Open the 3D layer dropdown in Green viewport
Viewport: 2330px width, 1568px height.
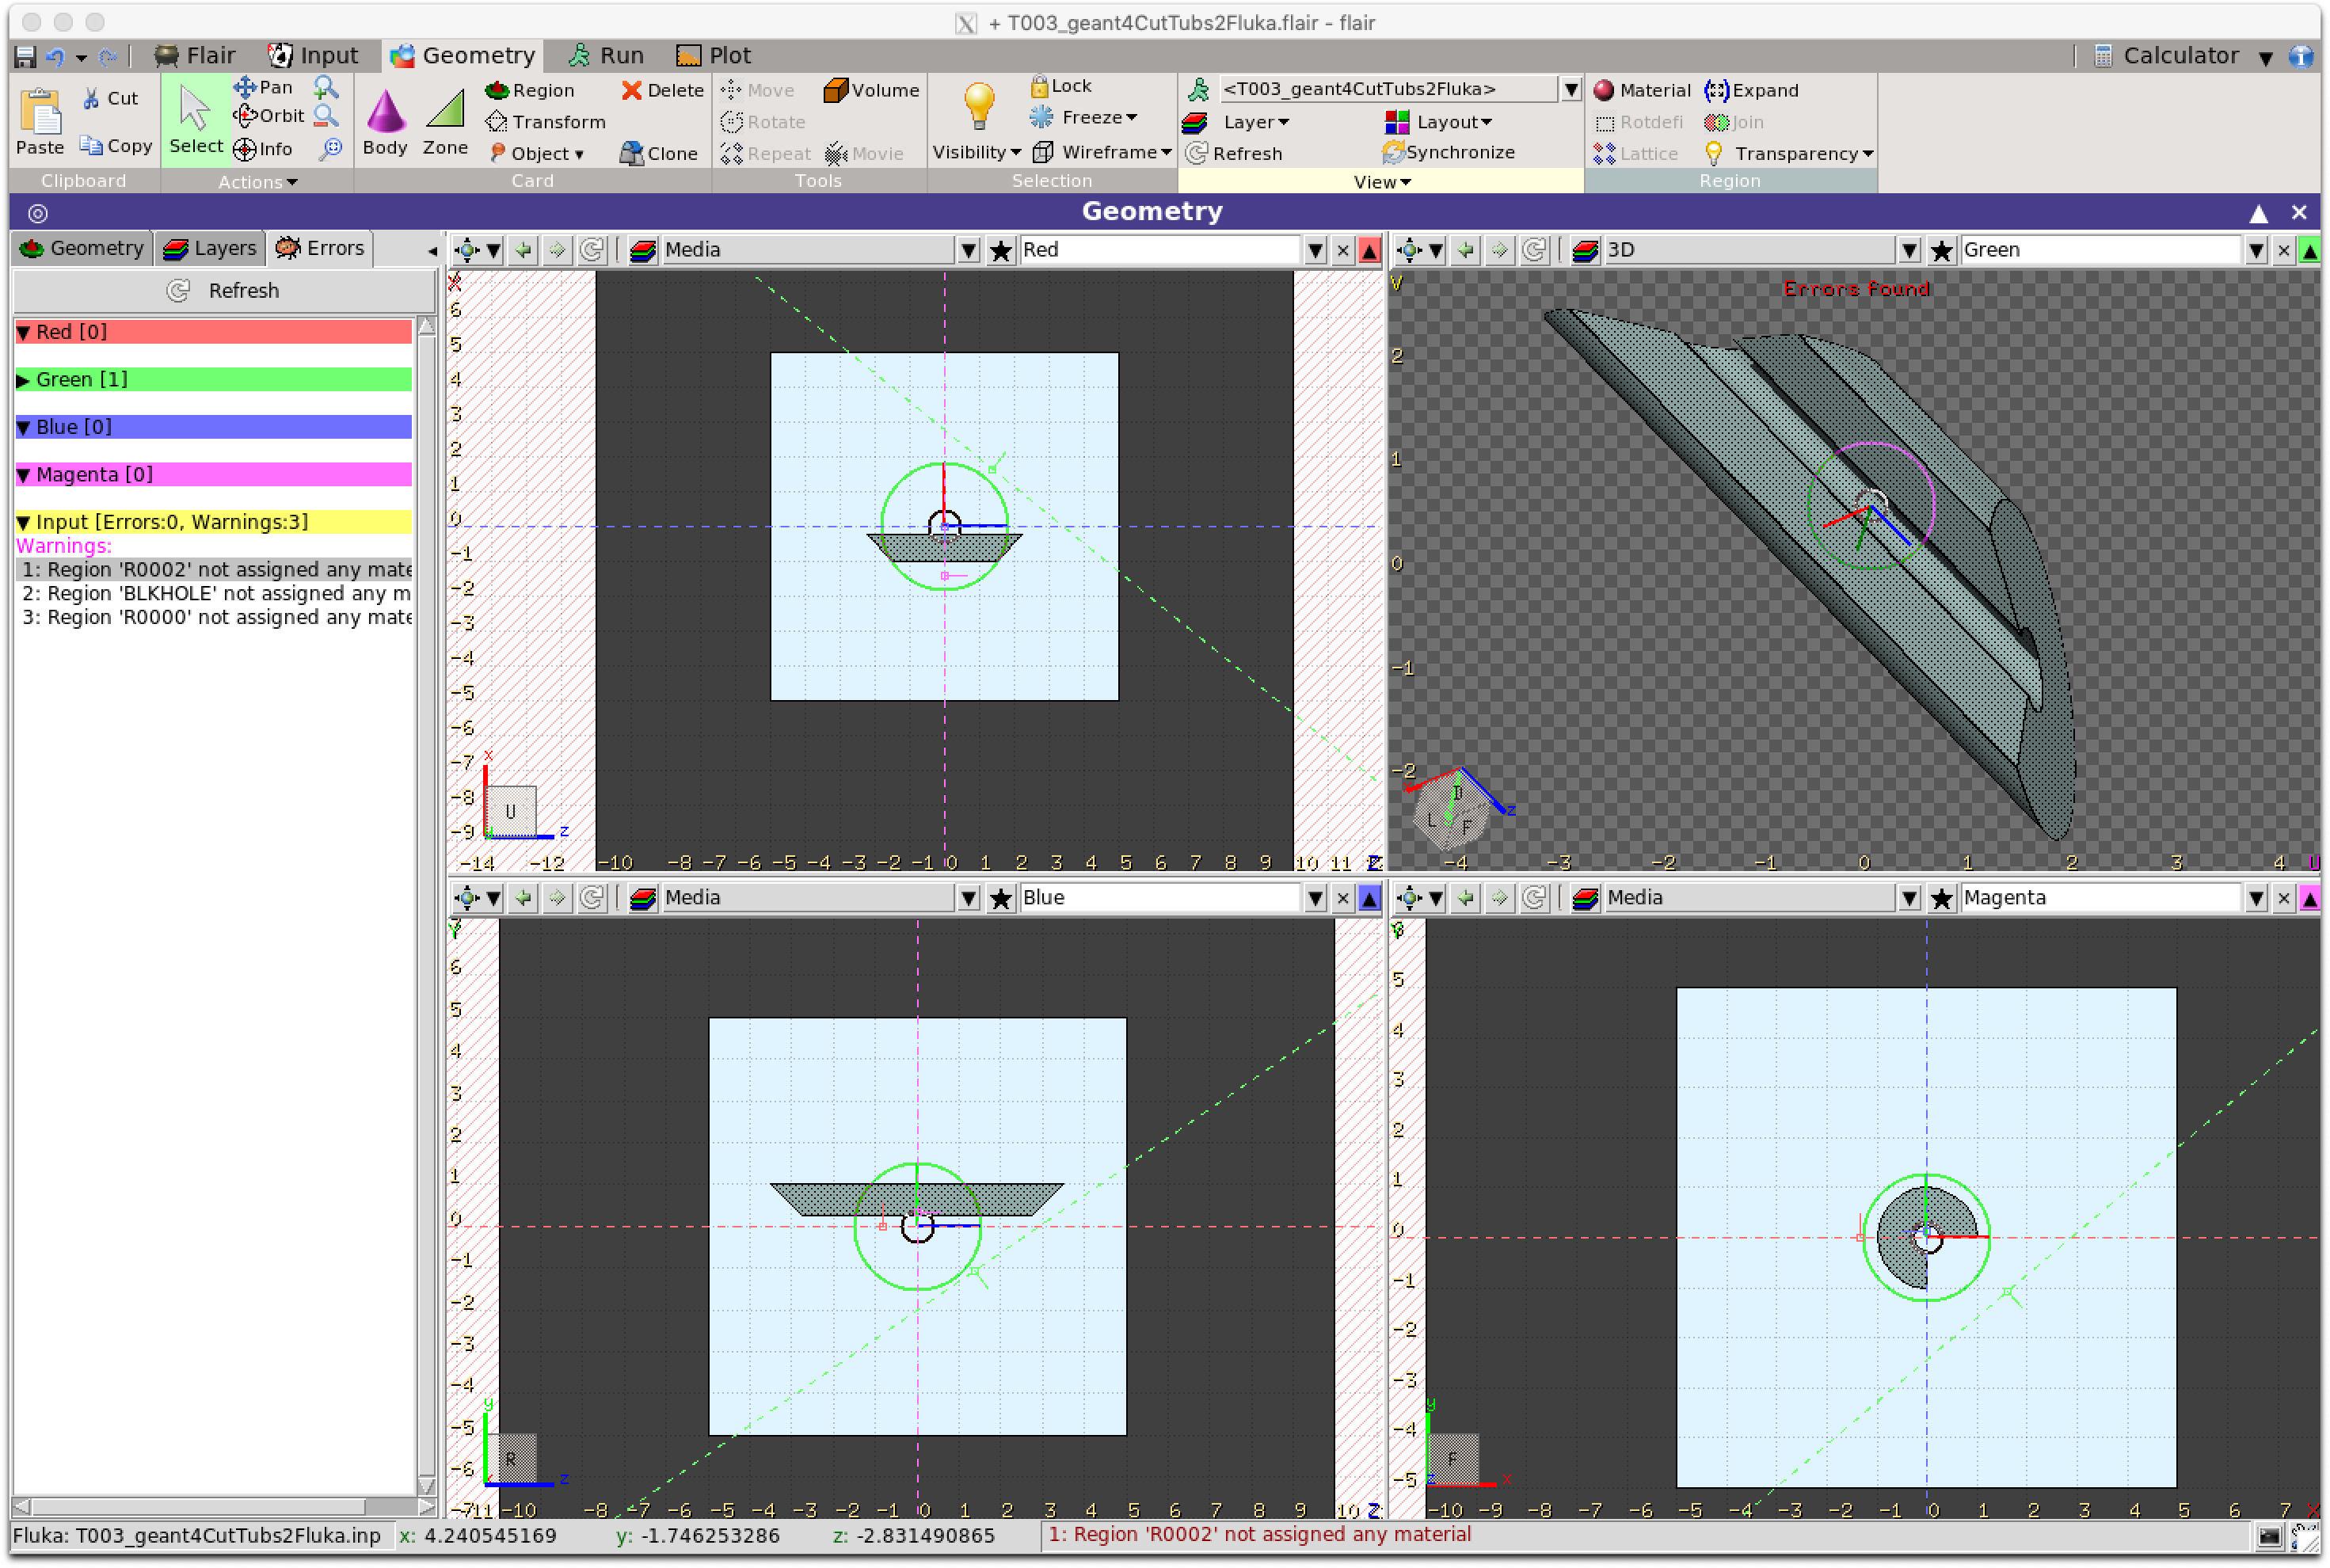(1909, 250)
